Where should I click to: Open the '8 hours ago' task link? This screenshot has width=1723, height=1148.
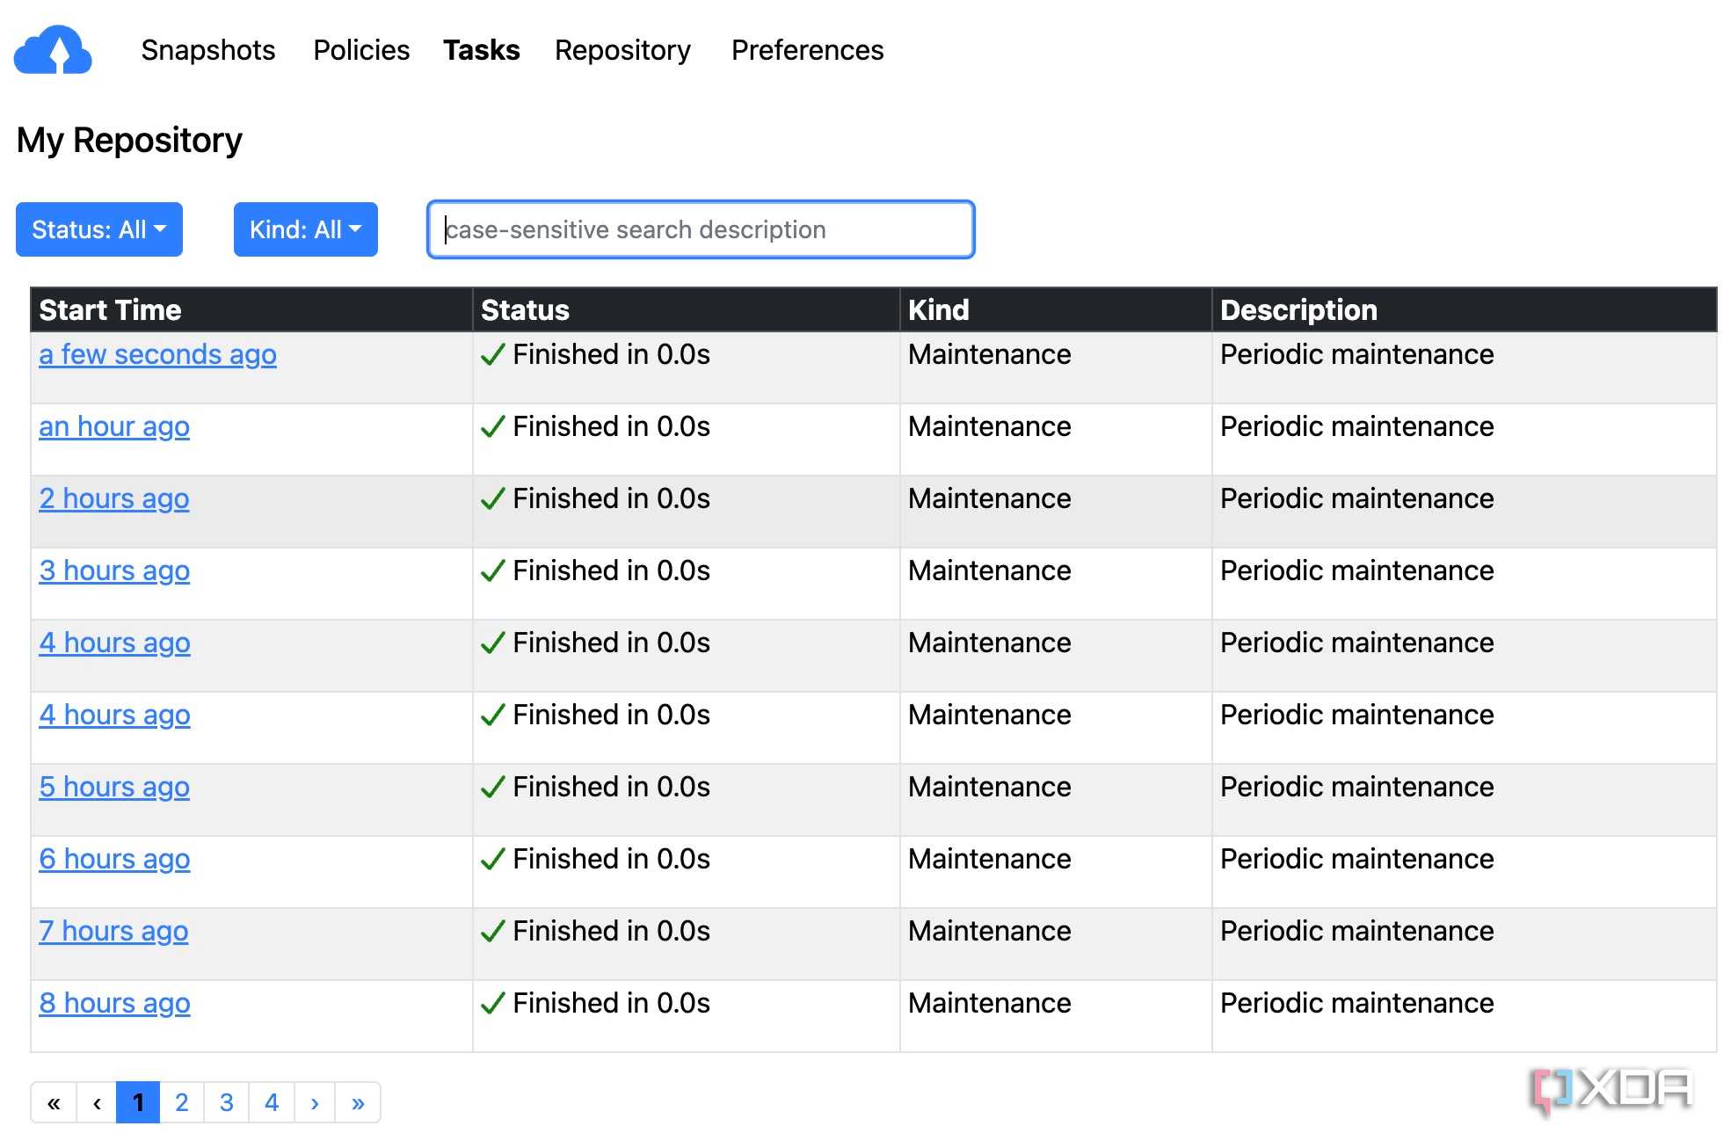click(114, 1003)
